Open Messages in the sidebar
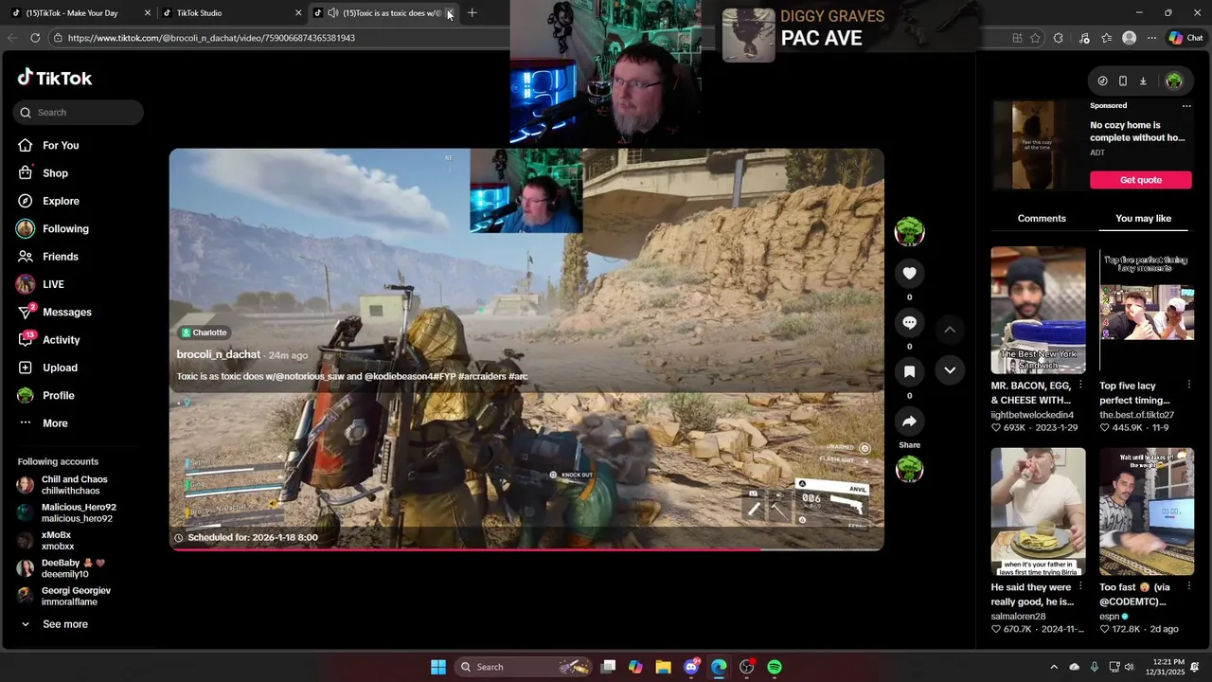 pos(66,312)
